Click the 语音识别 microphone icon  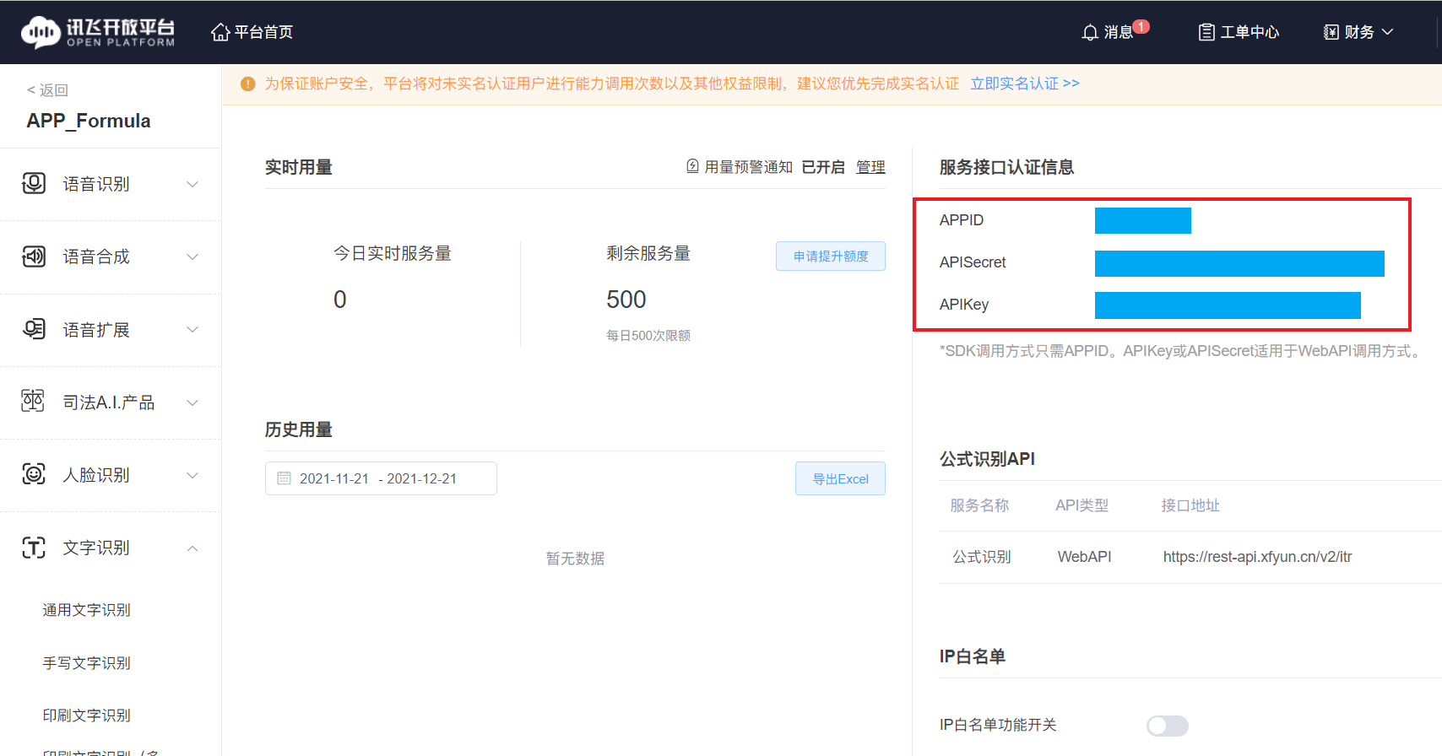34,183
